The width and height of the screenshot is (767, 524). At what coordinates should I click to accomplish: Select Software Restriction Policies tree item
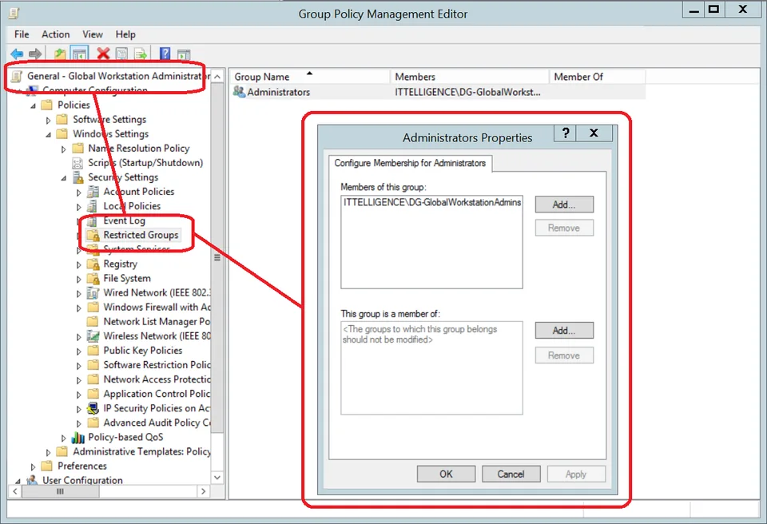point(157,365)
